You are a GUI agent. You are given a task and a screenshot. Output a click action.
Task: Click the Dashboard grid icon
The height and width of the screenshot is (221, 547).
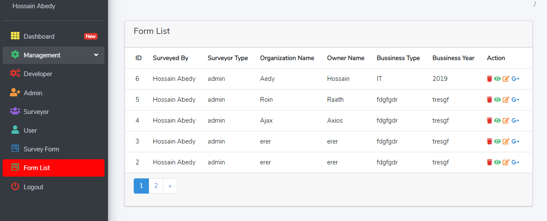click(15, 36)
